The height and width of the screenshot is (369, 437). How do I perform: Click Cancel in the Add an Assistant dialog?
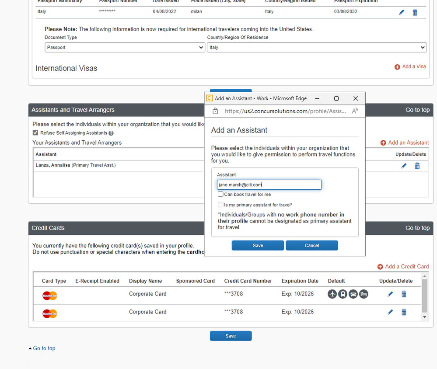(312, 245)
